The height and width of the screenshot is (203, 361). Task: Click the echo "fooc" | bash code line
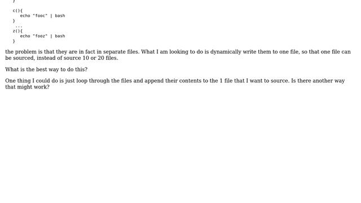tap(43, 16)
